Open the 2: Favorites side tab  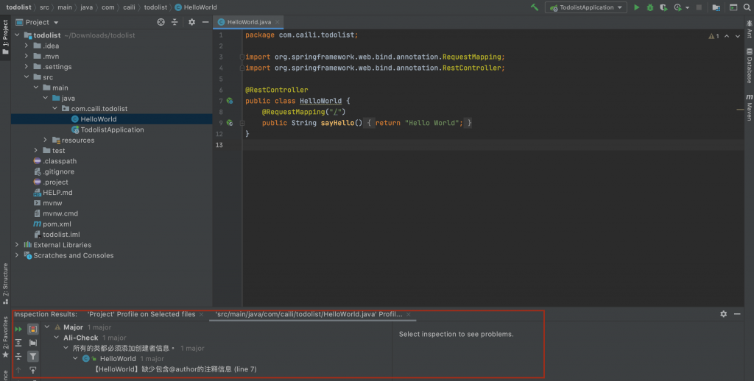[5, 337]
